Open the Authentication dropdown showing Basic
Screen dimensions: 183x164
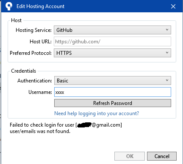113,81
